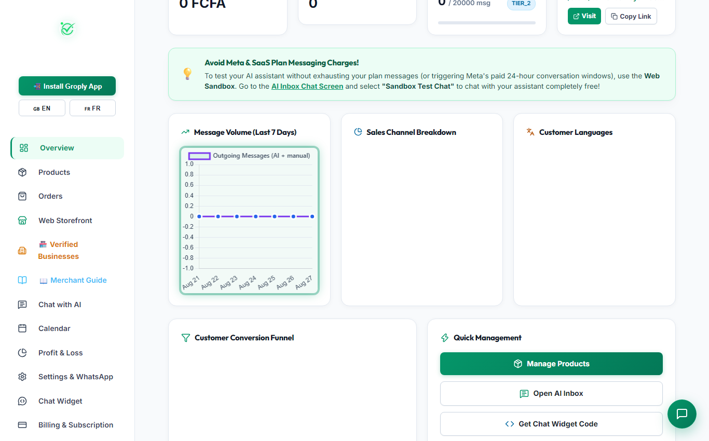Click the Customer Languages translate icon
Screen dimensions: 709x441
(530, 132)
